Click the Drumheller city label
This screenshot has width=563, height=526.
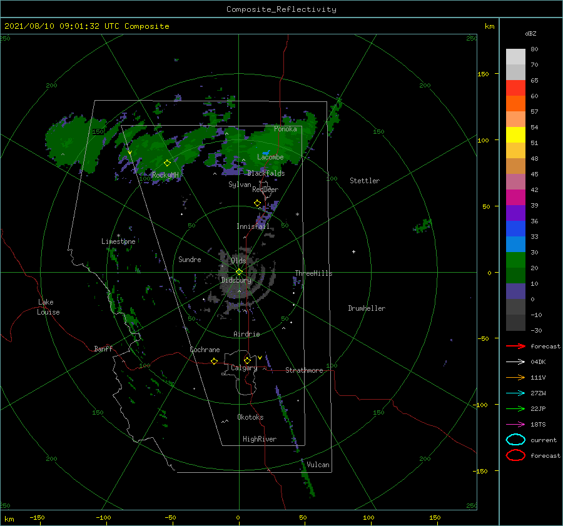367,308
